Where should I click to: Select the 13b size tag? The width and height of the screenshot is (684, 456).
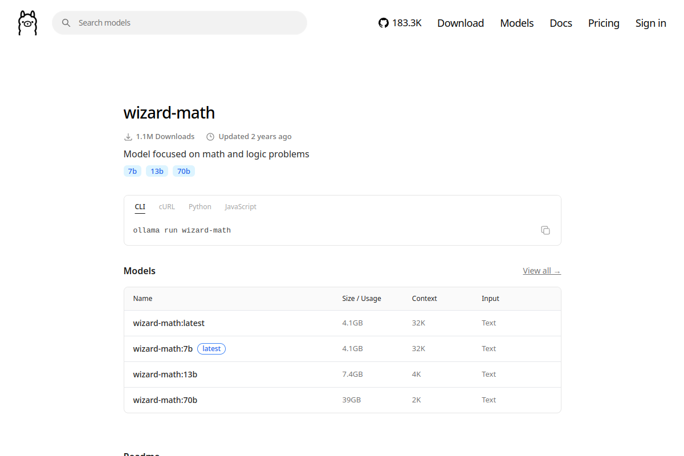(157, 171)
